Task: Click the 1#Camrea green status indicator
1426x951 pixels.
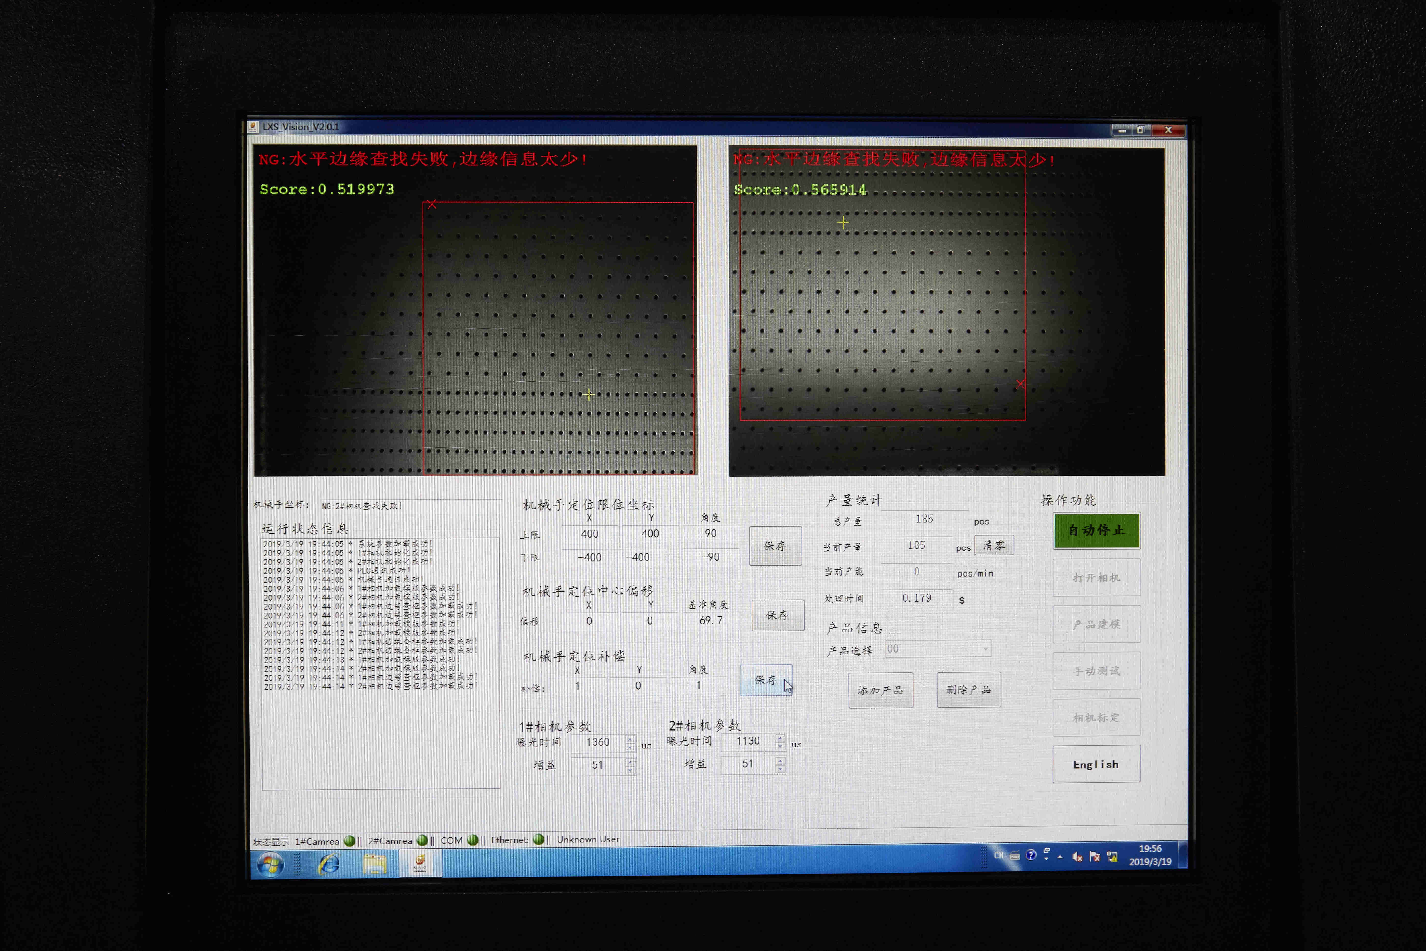Action: pos(349,841)
